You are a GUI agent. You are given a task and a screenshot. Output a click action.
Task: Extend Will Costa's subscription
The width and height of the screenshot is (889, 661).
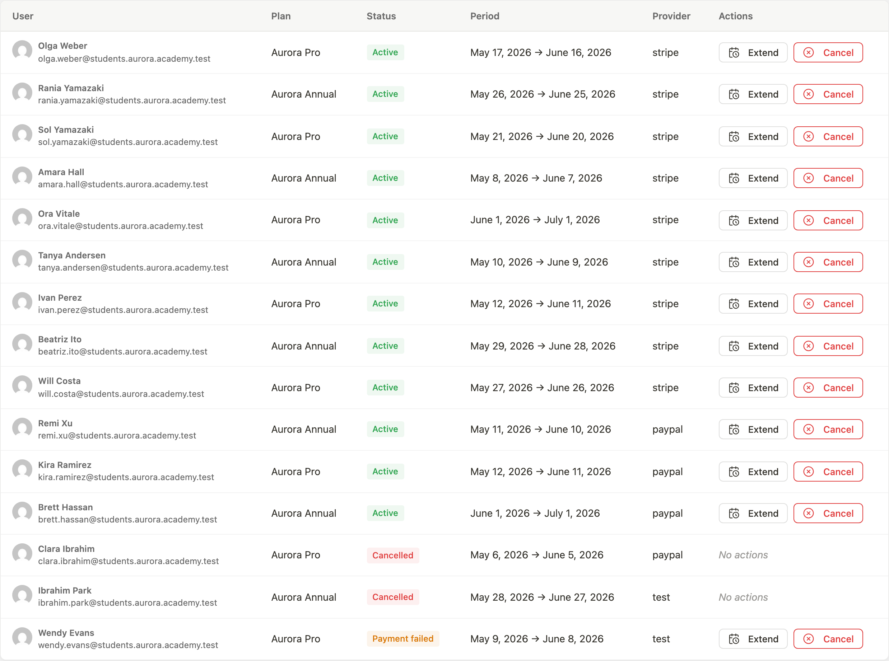coord(753,388)
